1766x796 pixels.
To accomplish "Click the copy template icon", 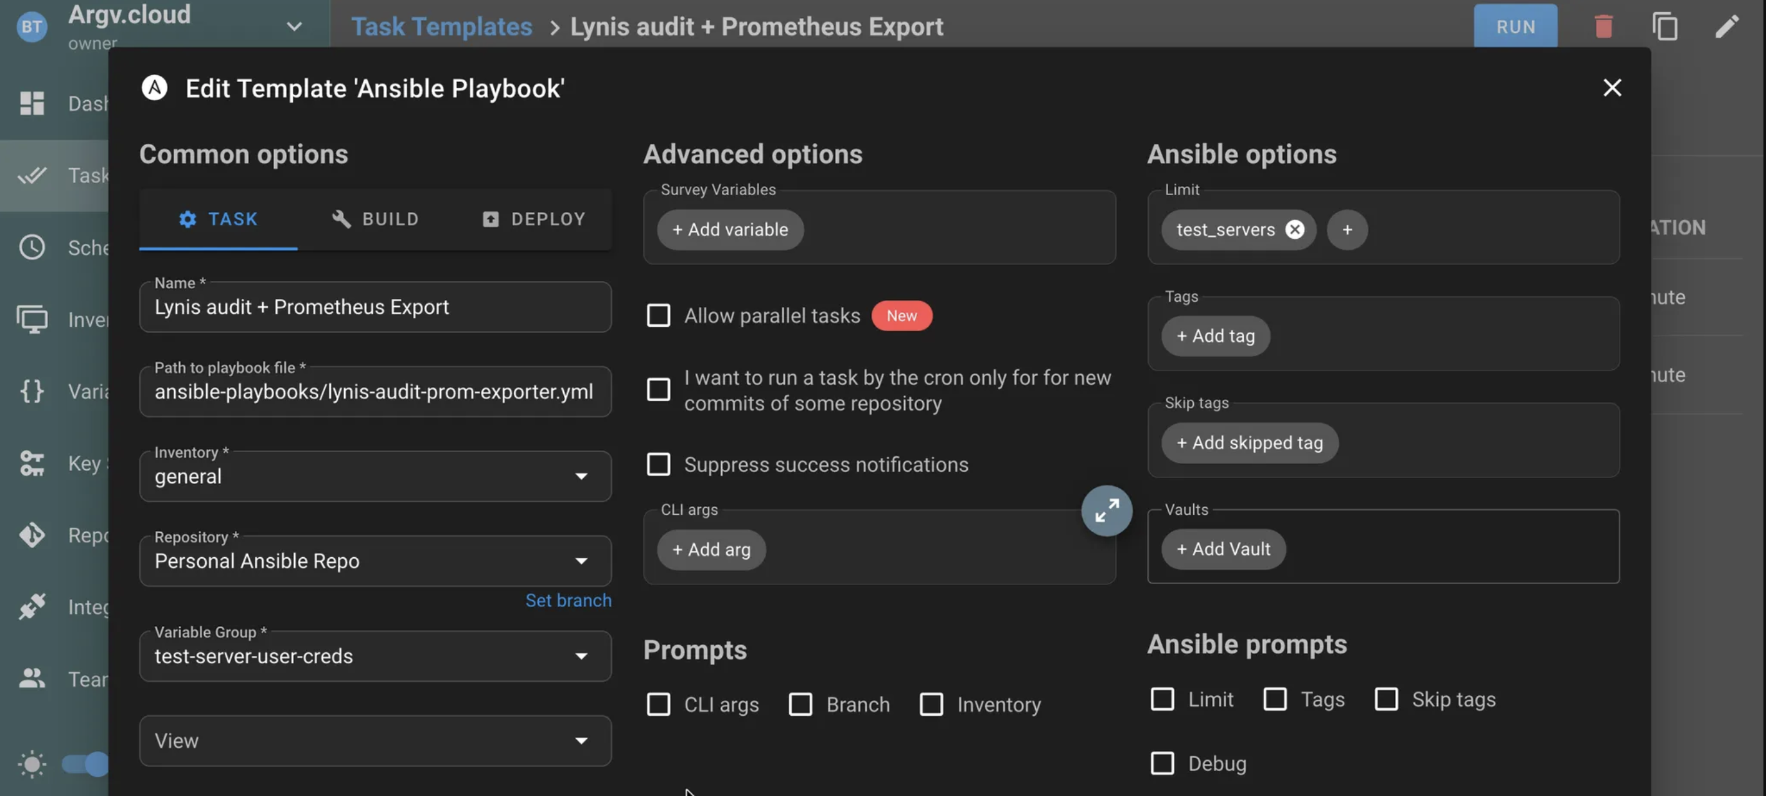I will (1665, 27).
